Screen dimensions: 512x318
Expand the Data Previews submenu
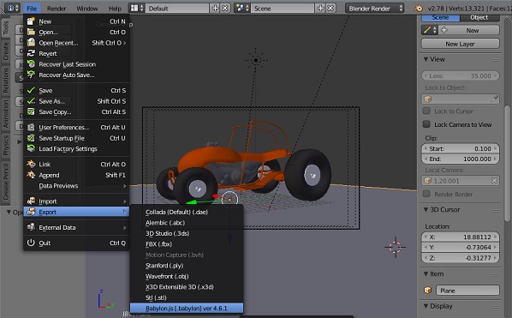tap(125, 186)
